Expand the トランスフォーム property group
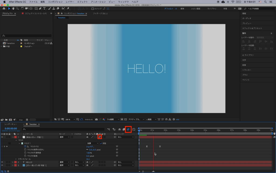The image size is (276, 173). pos(16,159)
